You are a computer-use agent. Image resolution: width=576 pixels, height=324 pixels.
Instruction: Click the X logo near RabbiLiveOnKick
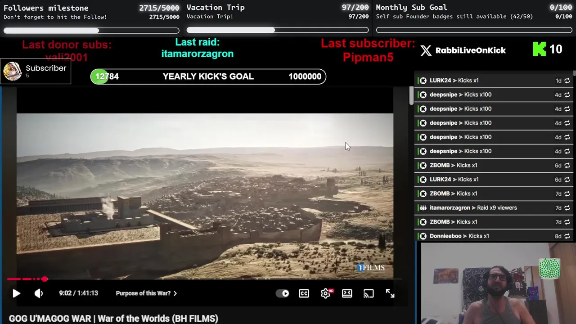(x=426, y=50)
